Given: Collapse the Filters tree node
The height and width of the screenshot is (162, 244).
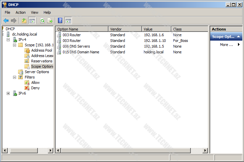Looking at the screenshot, I should pos(15,77).
